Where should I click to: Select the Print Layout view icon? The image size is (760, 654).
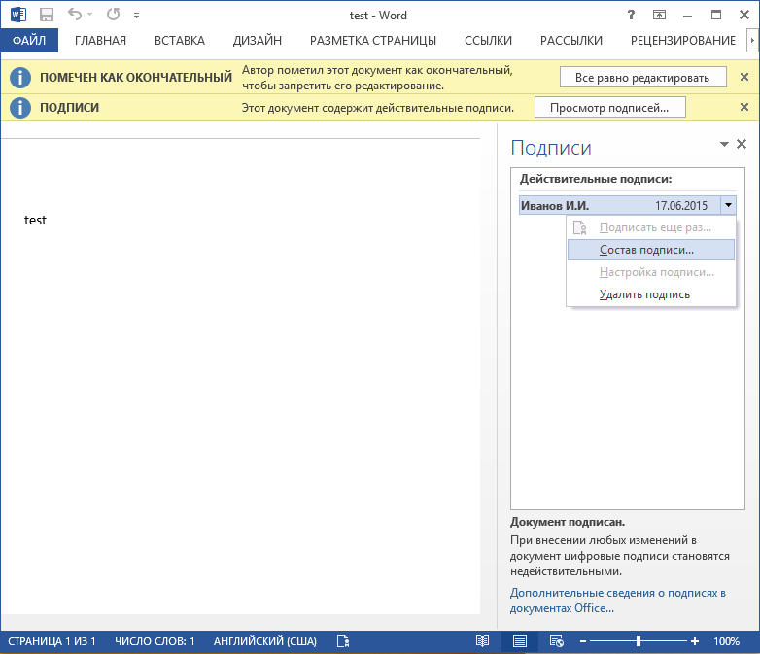tap(520, 641)
